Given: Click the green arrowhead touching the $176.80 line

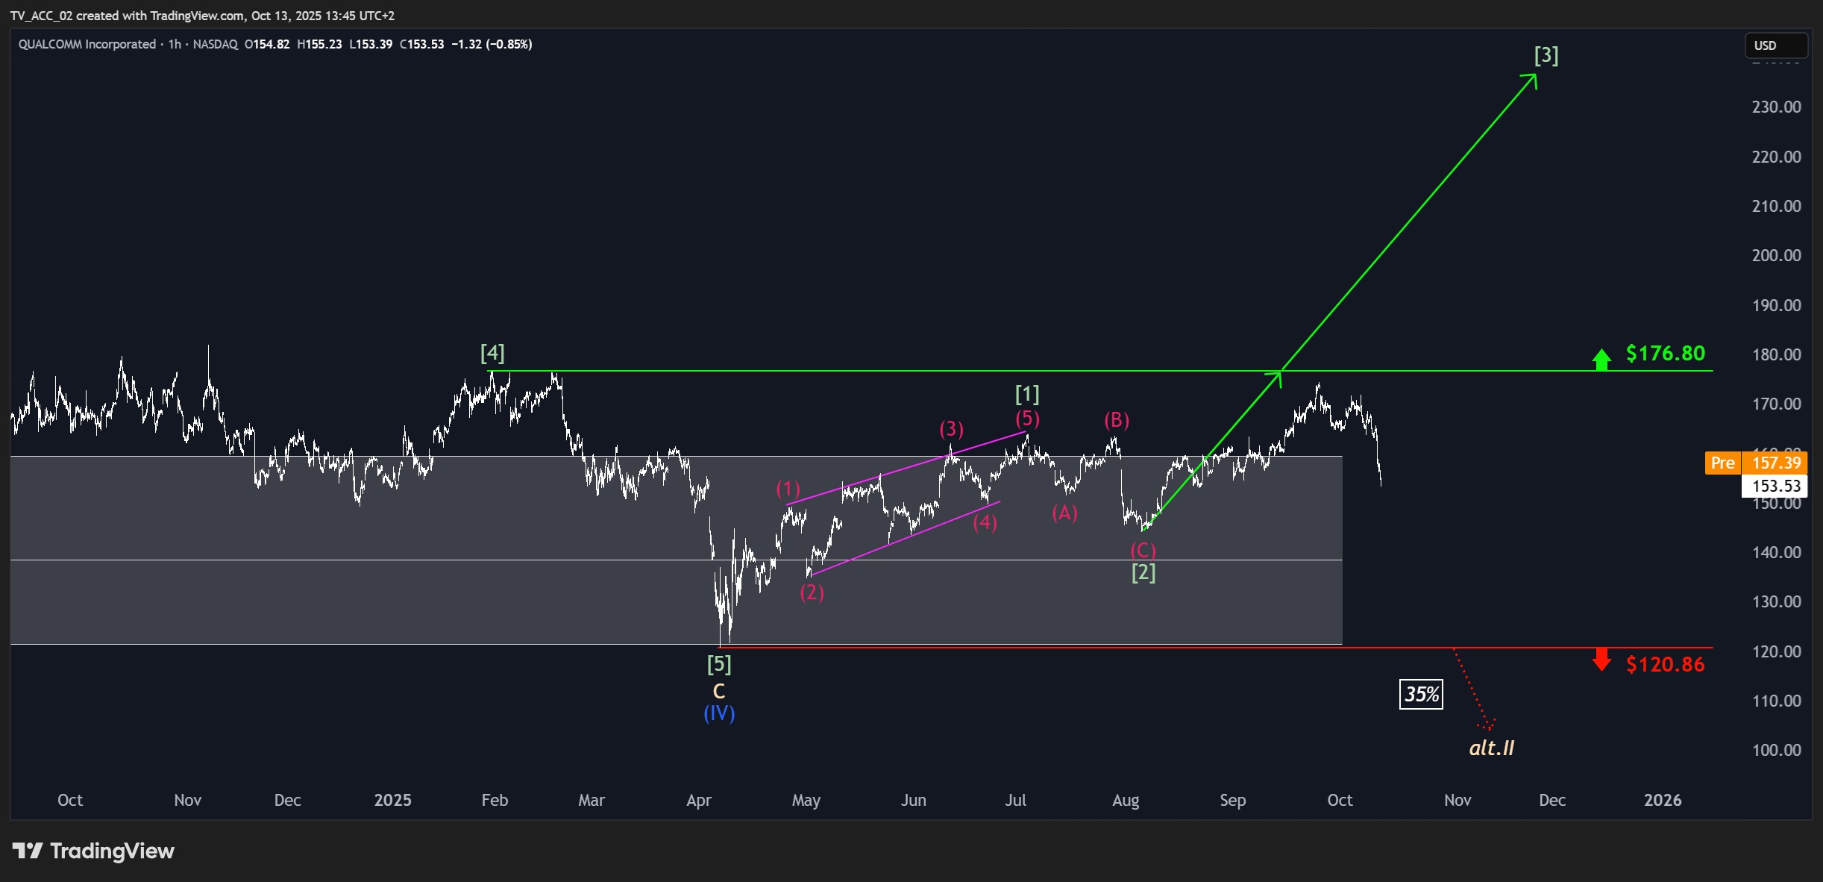Looking at the screenshot, I should [1276, 379].
